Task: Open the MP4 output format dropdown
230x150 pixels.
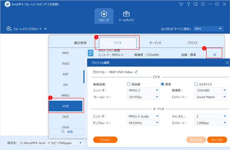Action: pyautogui.click(x=208, y=29)
